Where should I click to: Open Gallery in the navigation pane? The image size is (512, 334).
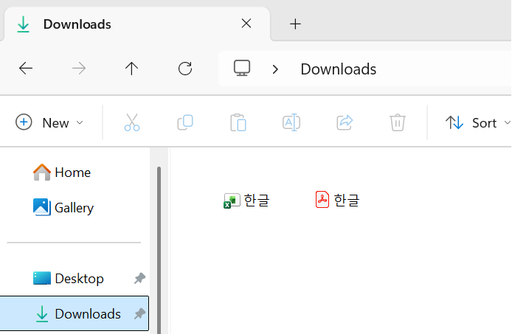coord(63,208)
